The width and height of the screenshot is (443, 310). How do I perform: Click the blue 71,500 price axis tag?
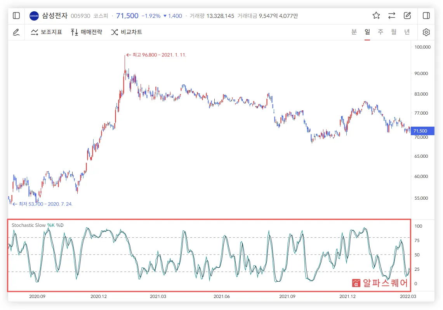[422, 131]
